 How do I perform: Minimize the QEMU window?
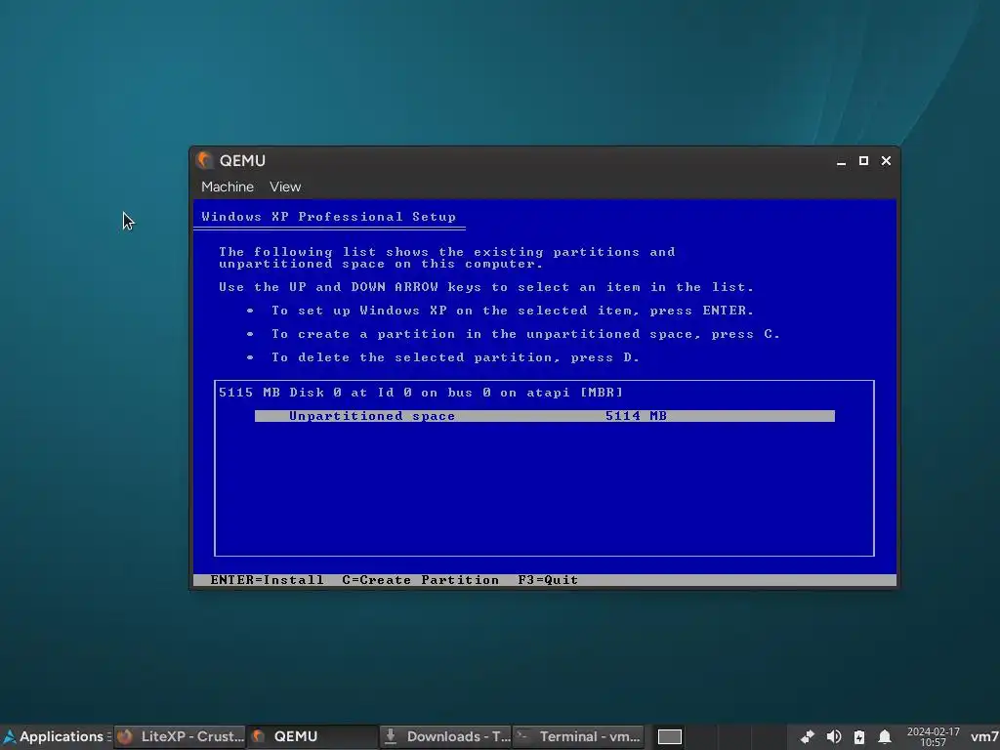tap(841, 161)
